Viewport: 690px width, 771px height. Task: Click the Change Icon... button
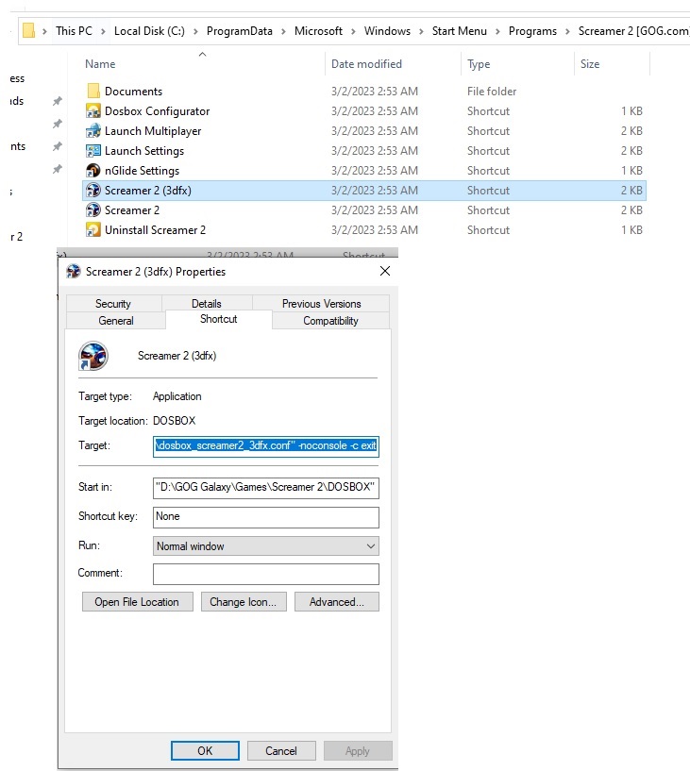click(244, 602)
